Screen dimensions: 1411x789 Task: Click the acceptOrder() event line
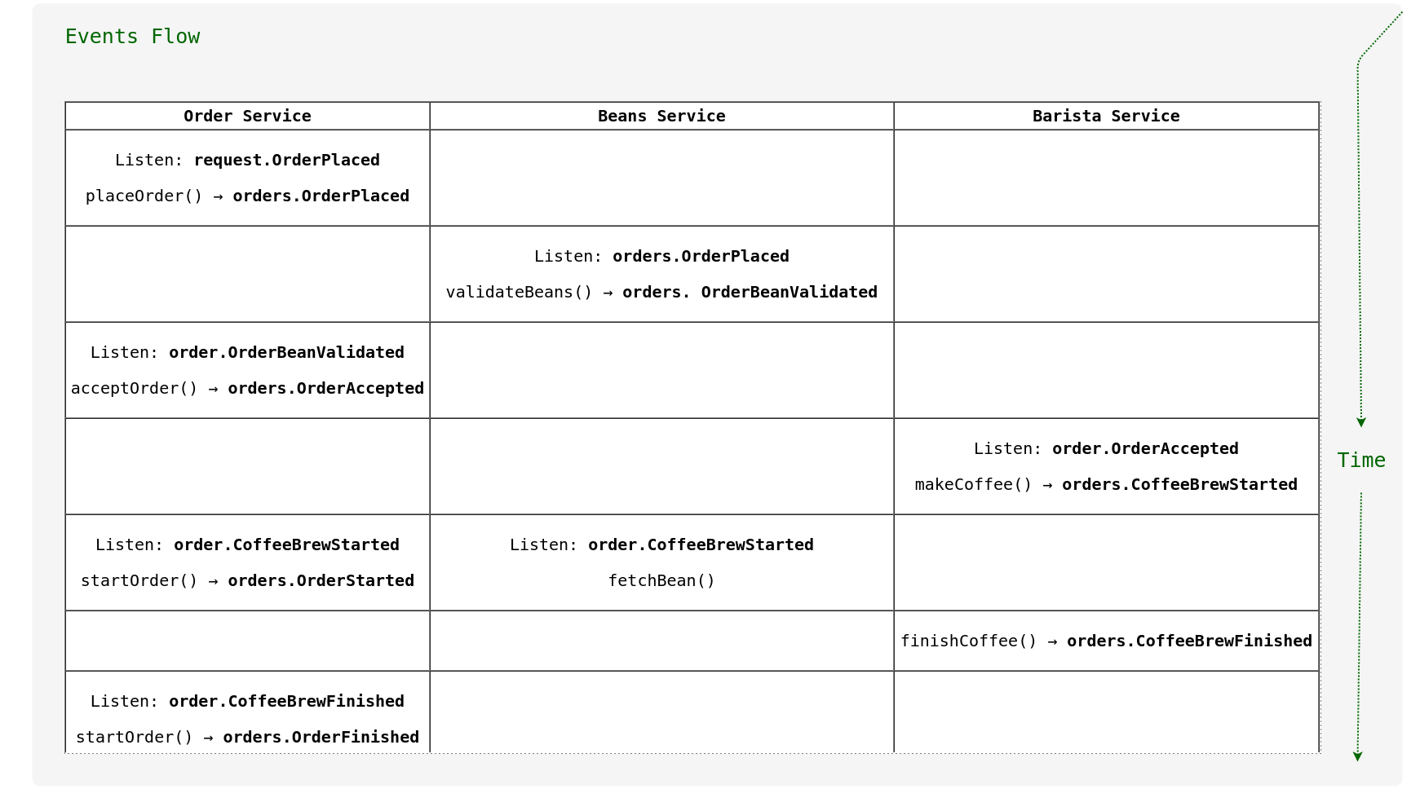(x=247, y=388)
